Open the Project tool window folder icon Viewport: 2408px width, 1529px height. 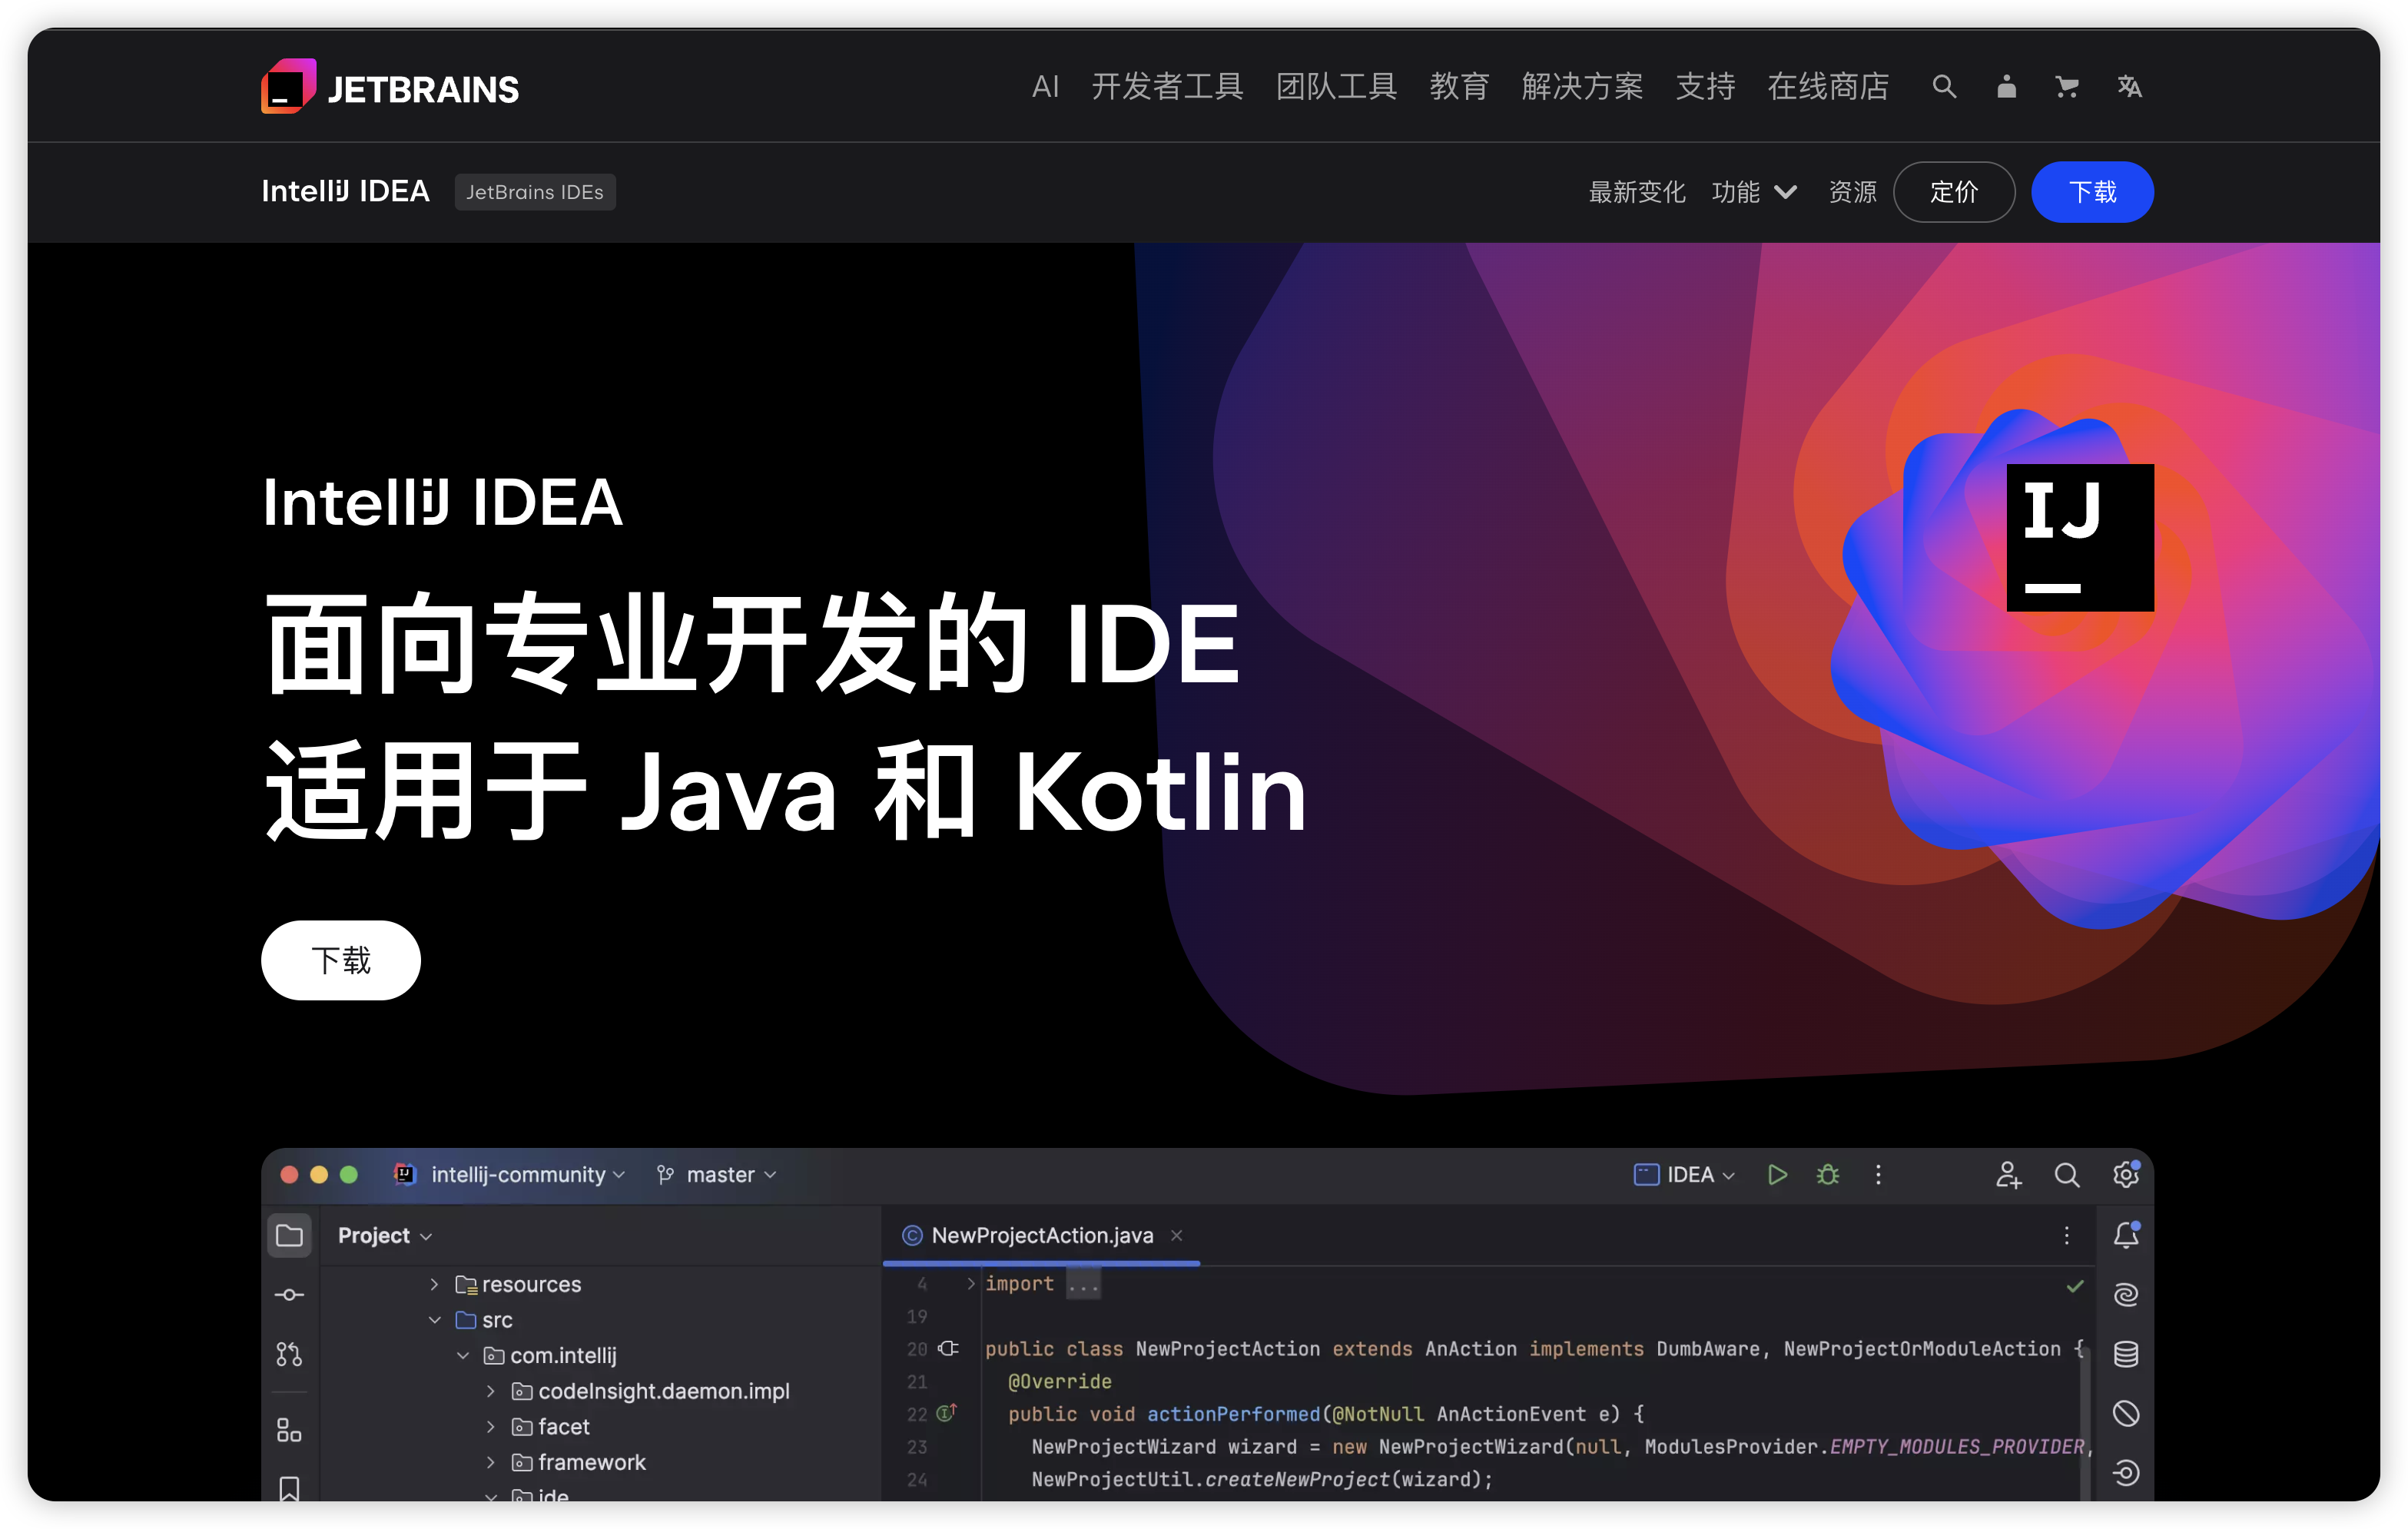[289, 1235]
